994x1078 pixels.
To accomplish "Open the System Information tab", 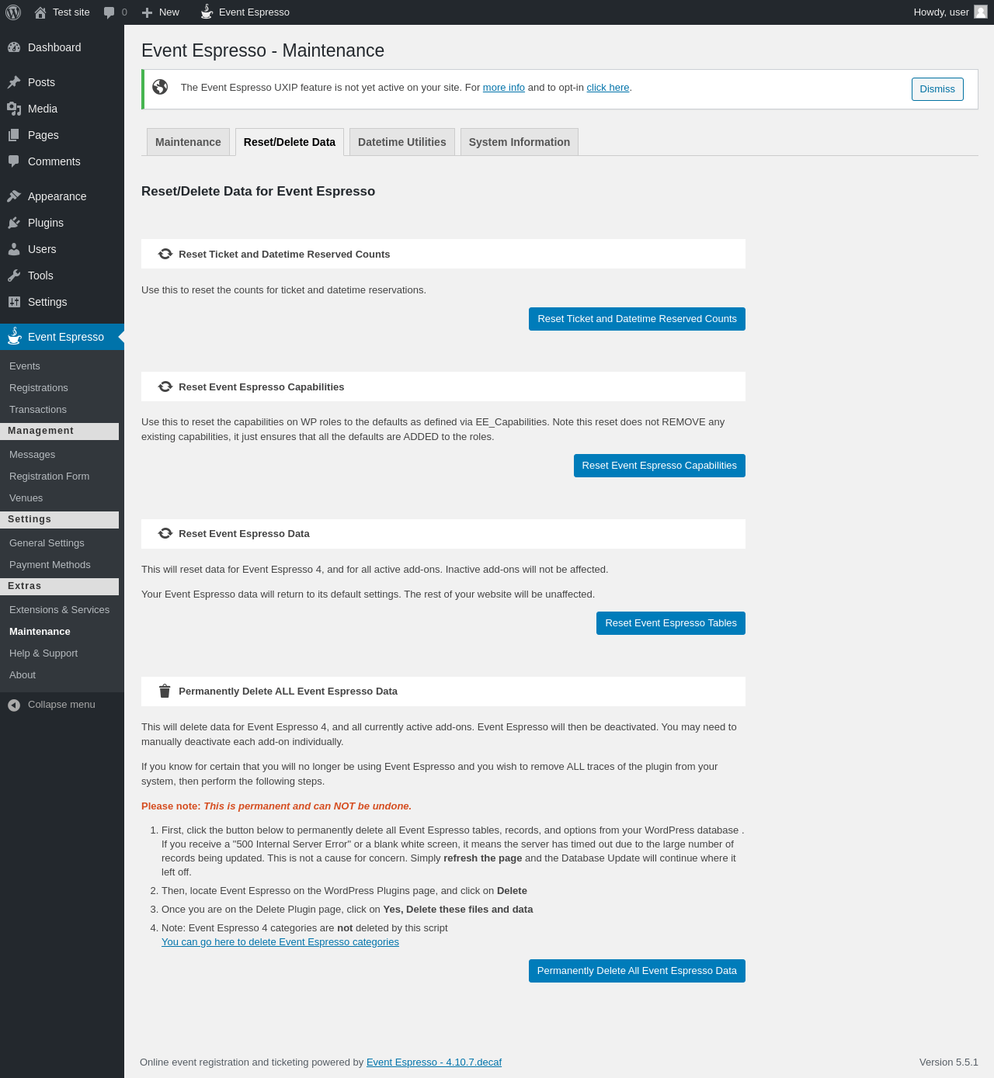I will pyautogui.click(x=520, y=142).
